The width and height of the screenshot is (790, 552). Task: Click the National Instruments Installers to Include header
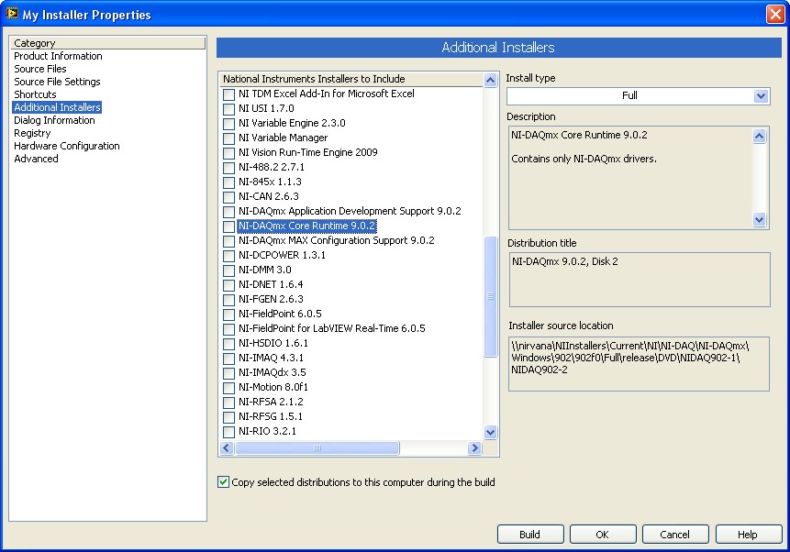(351, 79)
